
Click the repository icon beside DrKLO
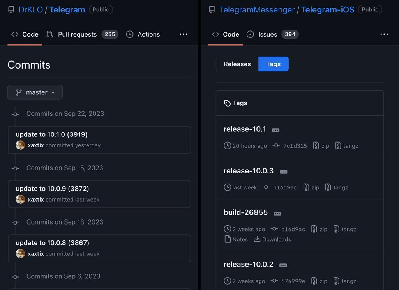point(11,10)
